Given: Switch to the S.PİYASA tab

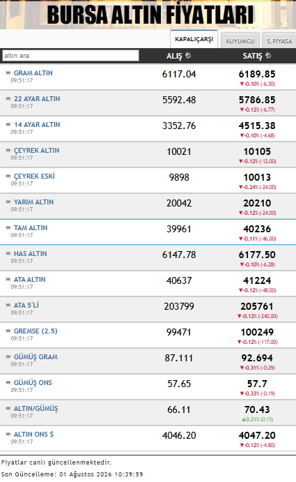Looking at the screenshot, I should (x=279, y=40).
